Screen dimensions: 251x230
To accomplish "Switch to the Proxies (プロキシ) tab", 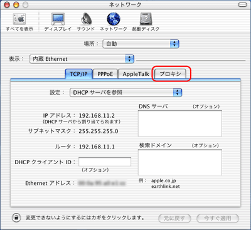I will pos(170,74).
